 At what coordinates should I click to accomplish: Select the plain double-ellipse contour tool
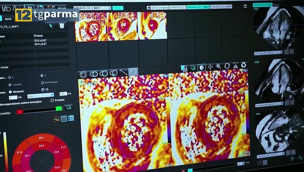point(94,74)
